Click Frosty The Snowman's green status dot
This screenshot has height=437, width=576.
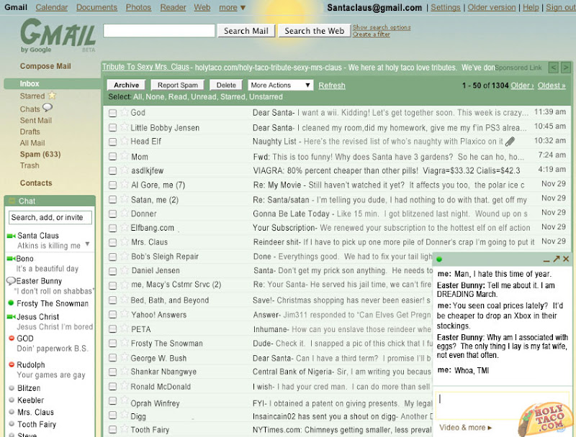[x=11, y=303]
